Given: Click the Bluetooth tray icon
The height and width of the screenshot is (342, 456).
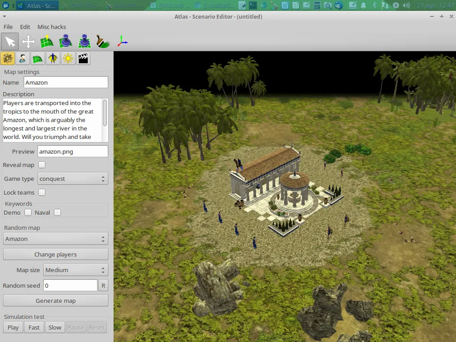Looking at the screenshot, I should pyautogui.click(x=375, y=5).
